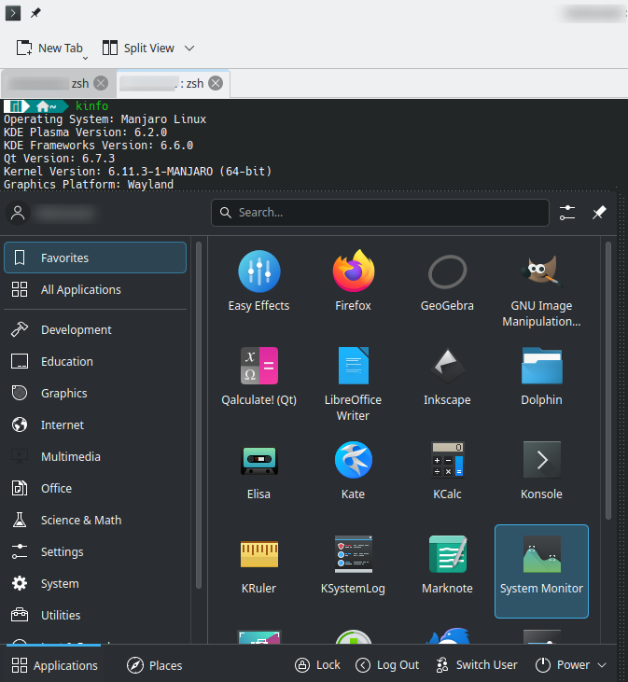Viewport: 628px width, 682px height.
Task: Open the Education category
Action: pos(95,361)
